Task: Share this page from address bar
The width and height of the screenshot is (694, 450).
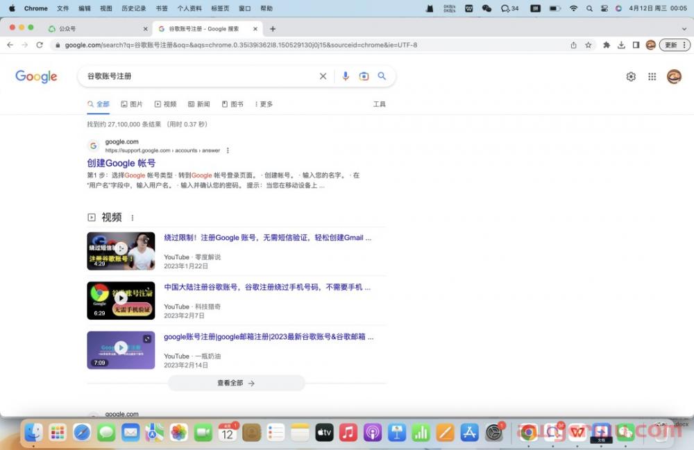Action: click(x=574, y=45)
